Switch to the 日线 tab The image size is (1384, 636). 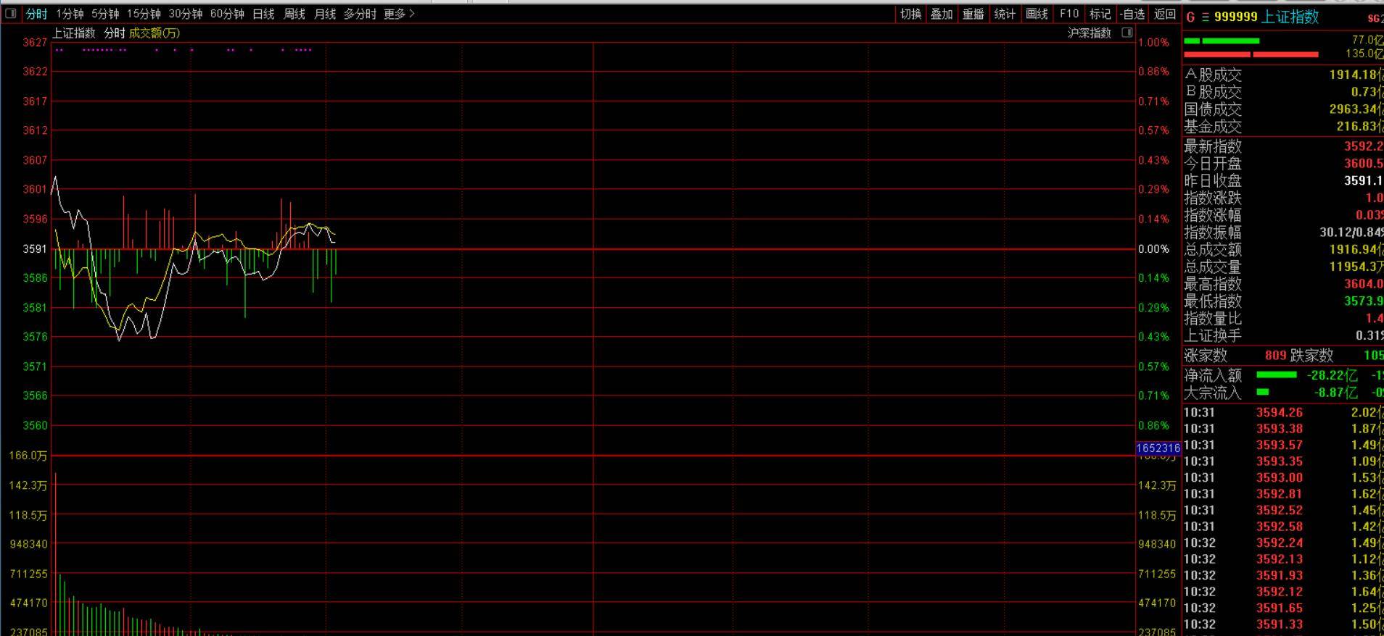pos(263,14)
